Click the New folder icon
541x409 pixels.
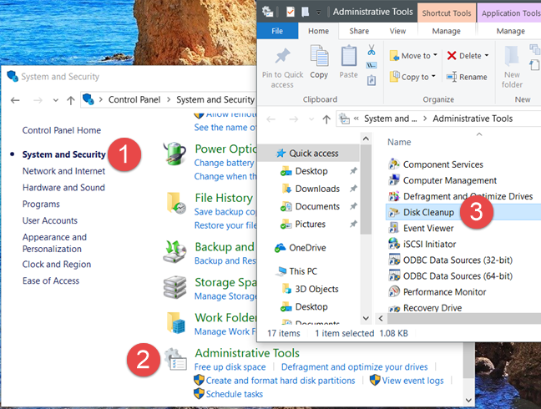click(512, 56)
